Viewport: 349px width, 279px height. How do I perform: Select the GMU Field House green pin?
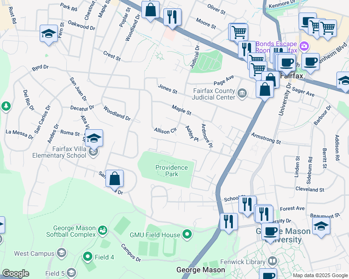(187, 235)
